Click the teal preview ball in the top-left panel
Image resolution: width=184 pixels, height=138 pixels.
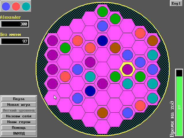tap(26, 6)
